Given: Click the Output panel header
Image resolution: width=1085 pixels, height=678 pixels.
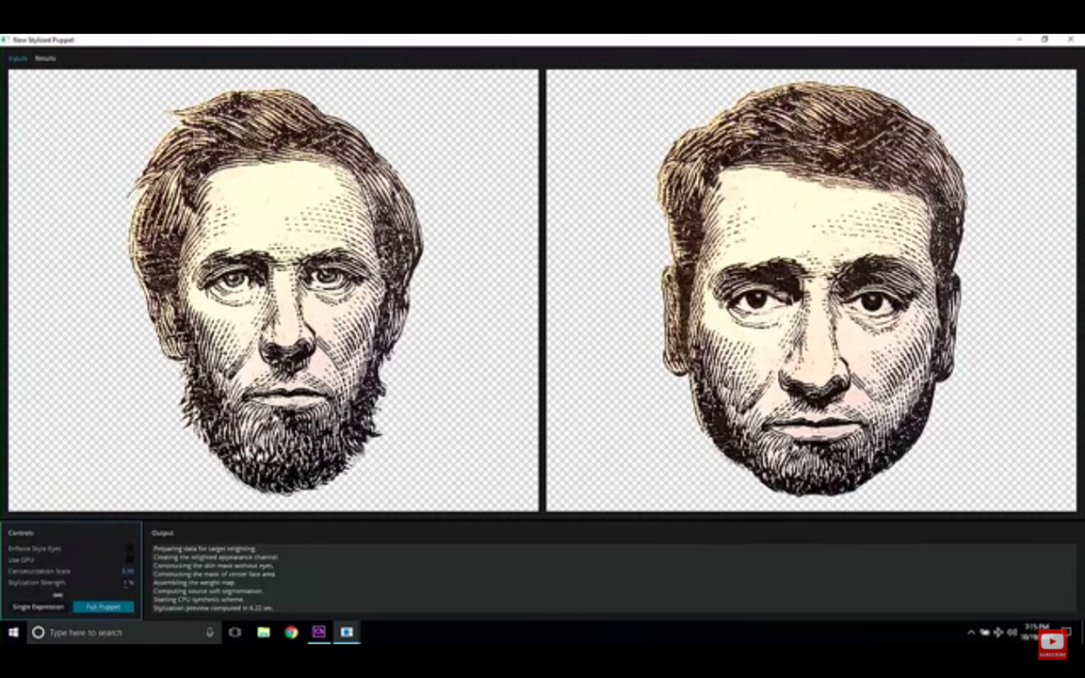Looking at the screenshot, I should tap(163, 533).
